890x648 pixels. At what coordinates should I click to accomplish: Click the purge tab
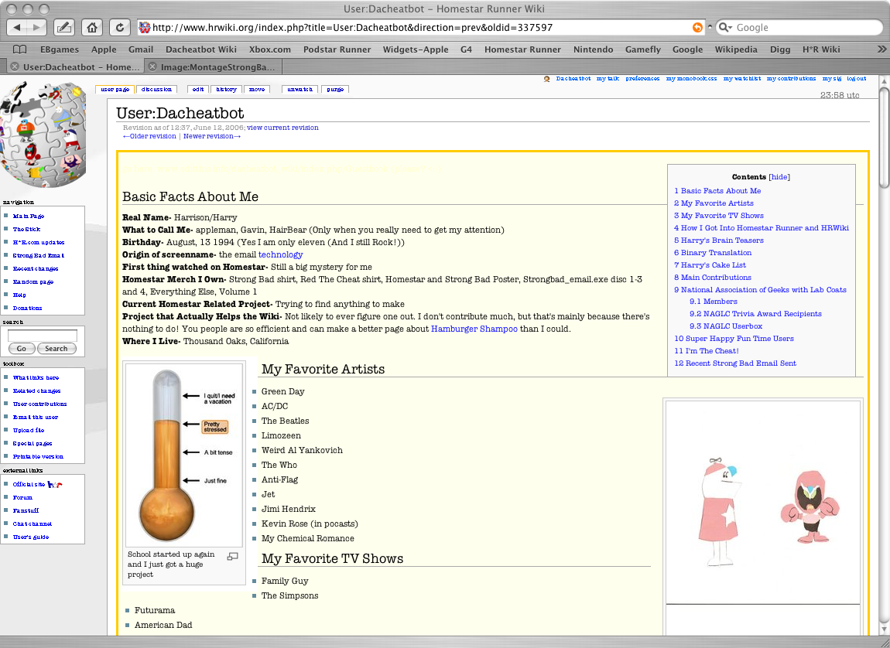coord(335,89)
